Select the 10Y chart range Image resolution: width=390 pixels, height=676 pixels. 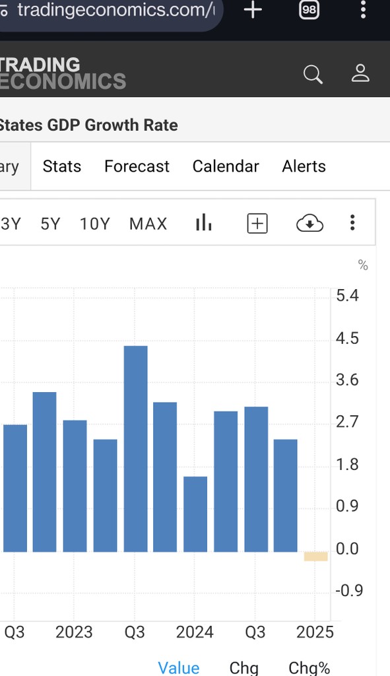(x=95, y=224)
